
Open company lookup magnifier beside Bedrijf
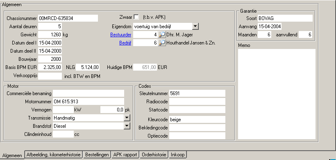pyautogui.click(x=162, y=43)
